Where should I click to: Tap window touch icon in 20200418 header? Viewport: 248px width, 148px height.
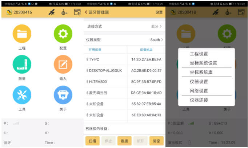coord(241,12)
